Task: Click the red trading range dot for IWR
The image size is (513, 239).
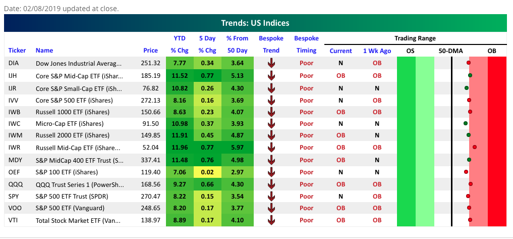Action: (x=475, y=148)
